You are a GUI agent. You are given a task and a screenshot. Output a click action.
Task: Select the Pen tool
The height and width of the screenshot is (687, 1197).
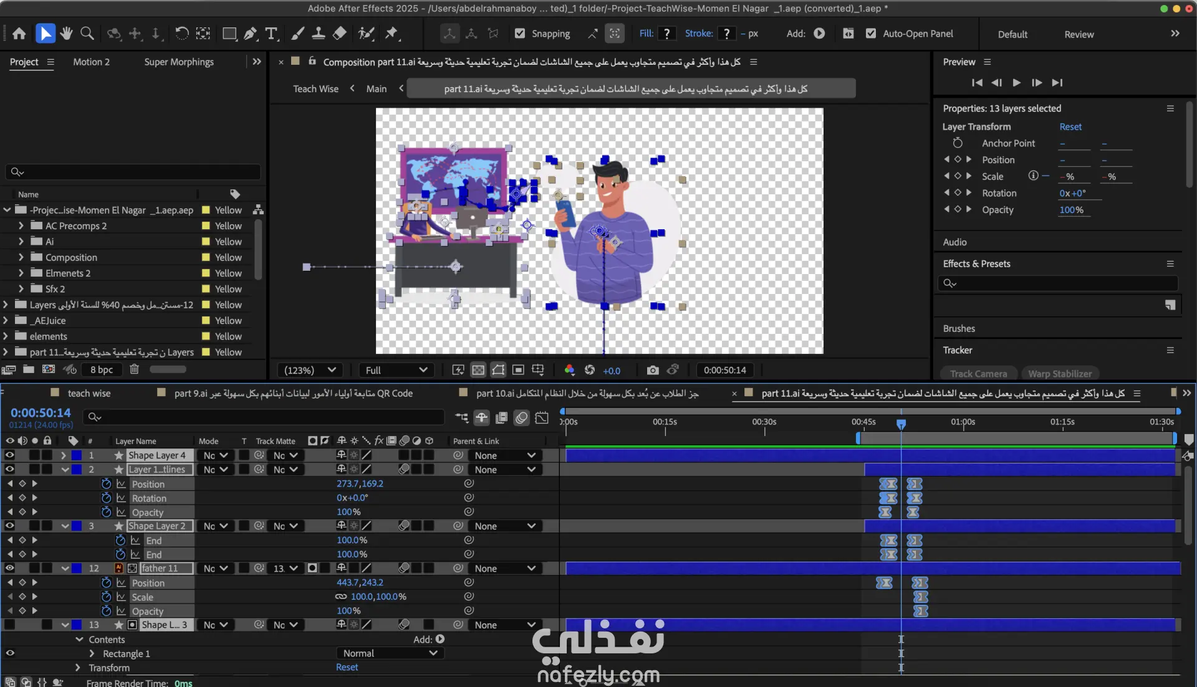point(251,34)
